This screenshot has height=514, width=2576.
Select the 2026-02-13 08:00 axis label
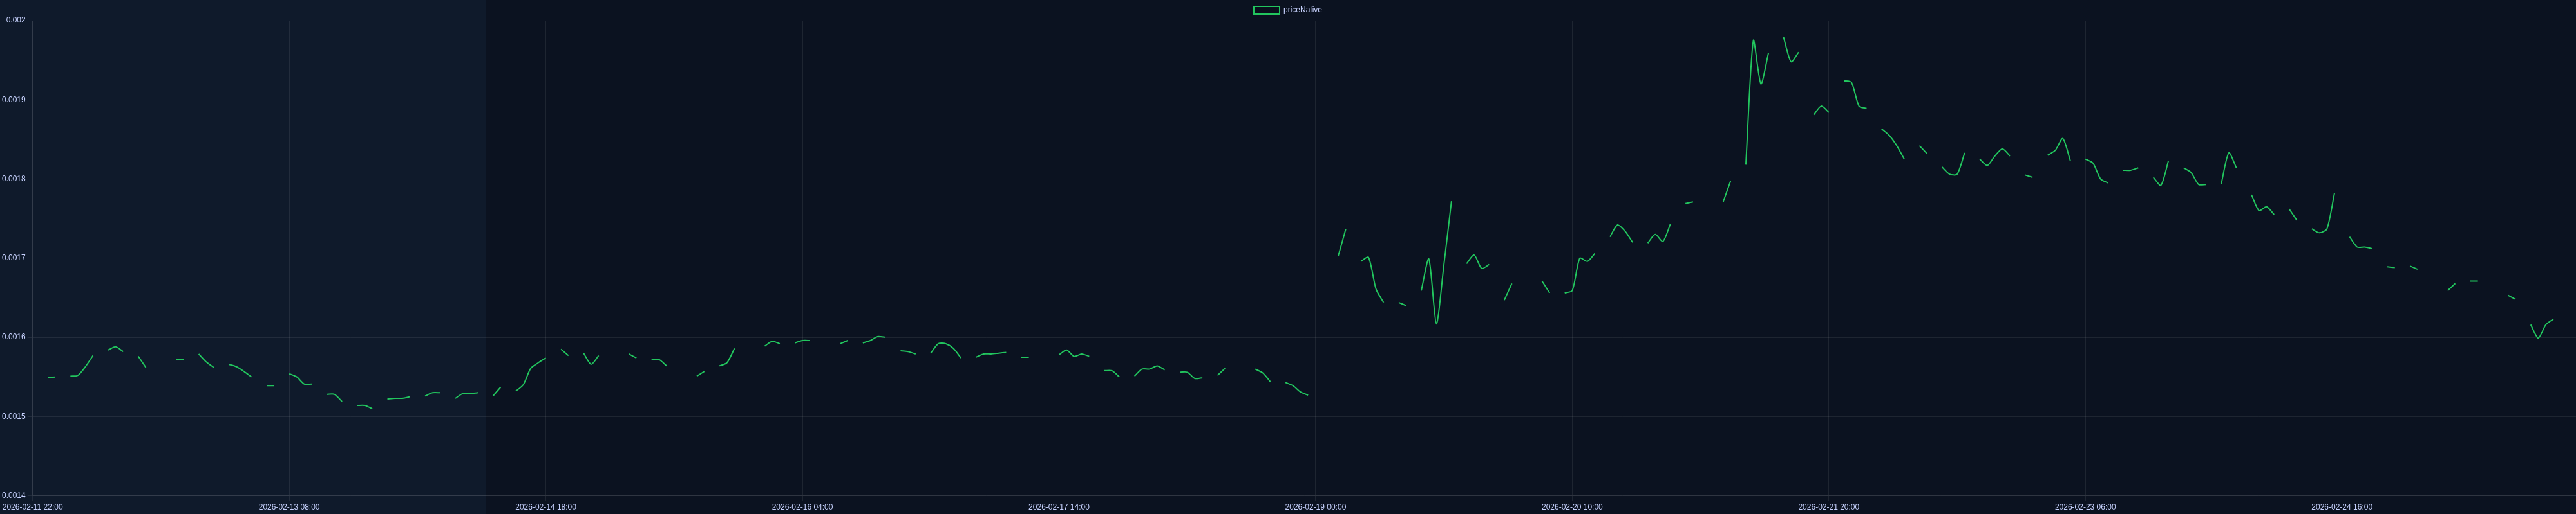[x=289, y=507]
